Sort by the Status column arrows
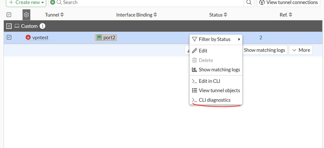324x148 pixels. [x=225, y=15]
